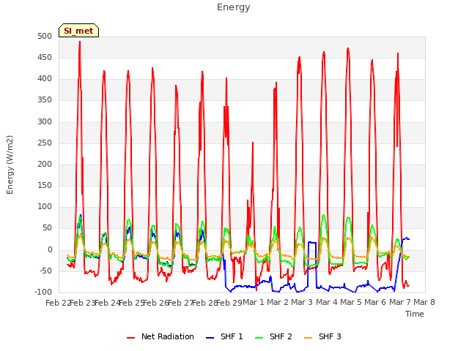Click the 0 y-axis tick label
Image resolution: width=469 pixels, height=351 pixels.
coord(50,250)
